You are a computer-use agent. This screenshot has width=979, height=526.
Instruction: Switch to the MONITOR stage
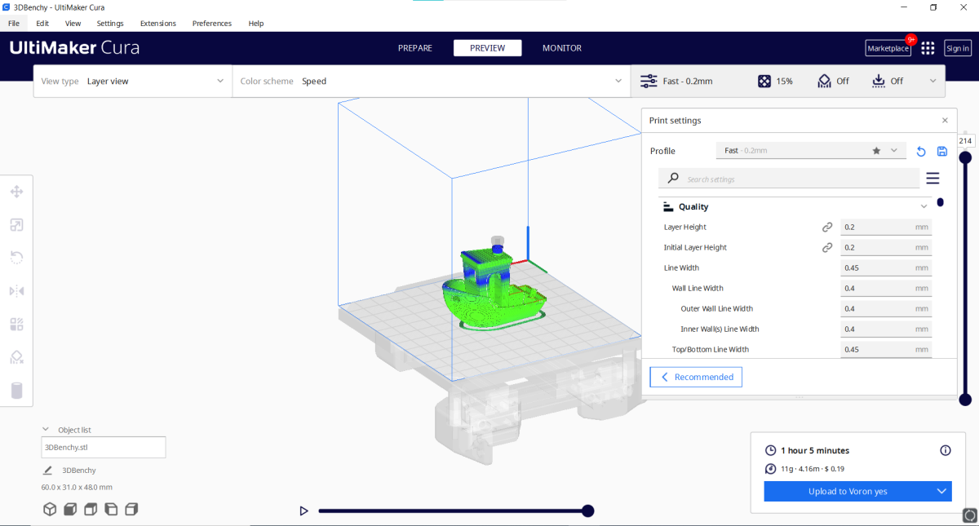point(562,48)
